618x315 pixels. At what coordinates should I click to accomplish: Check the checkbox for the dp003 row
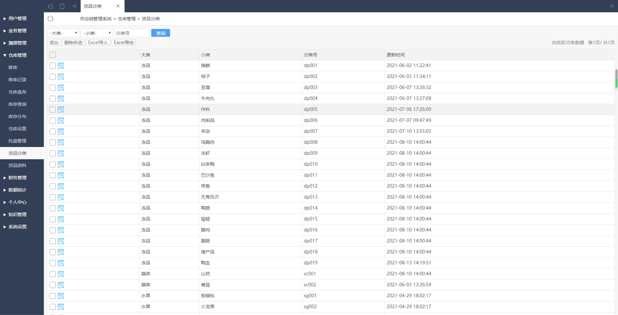click(x=53, y=88)
